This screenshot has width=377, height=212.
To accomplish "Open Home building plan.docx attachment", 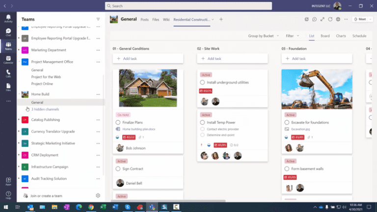I will click(139, 129).
